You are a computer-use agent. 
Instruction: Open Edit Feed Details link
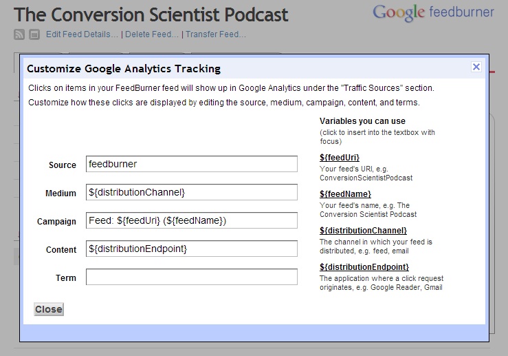point(82,34)
